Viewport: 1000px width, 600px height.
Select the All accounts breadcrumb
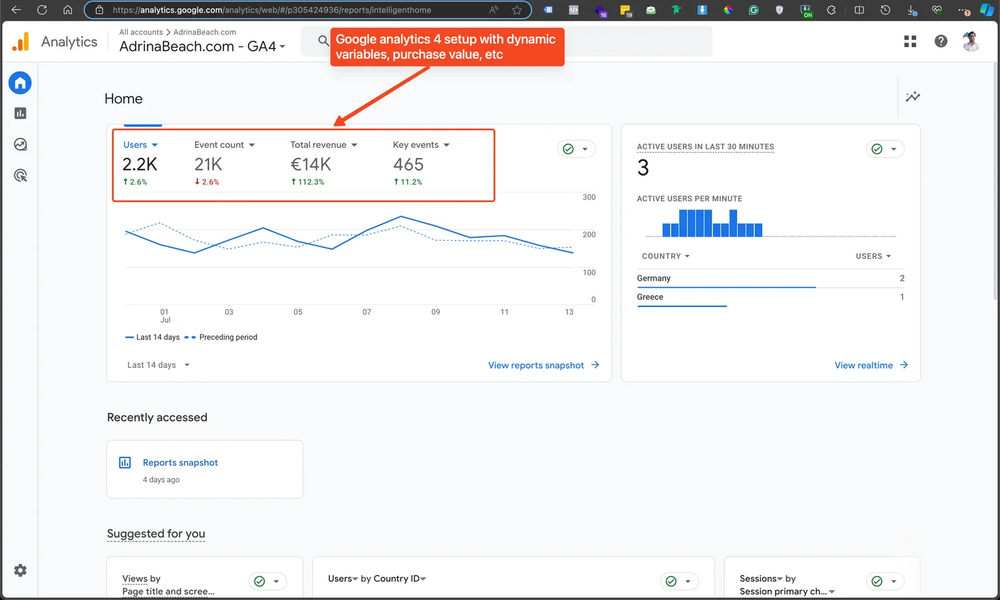pos(140,31)
